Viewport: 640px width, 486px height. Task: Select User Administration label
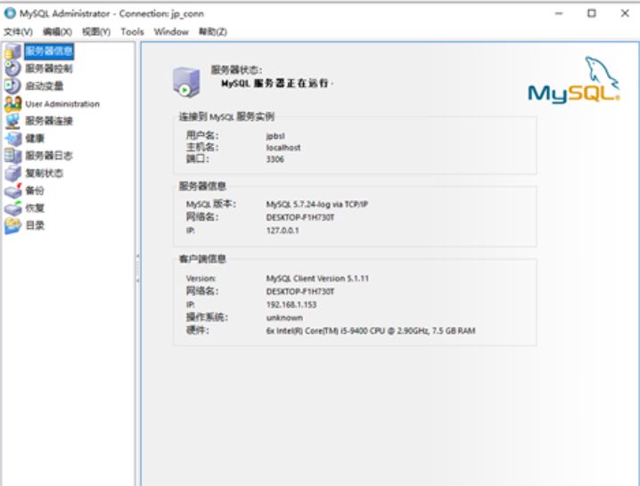[x=62, y=104]
